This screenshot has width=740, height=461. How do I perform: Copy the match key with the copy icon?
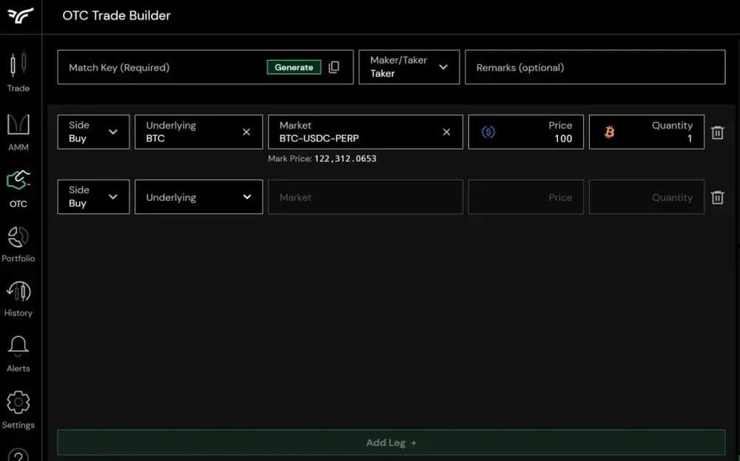pos(334,67)
